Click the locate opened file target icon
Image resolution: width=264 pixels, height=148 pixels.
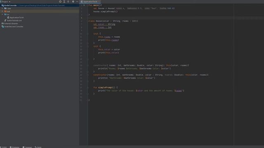(60, 2)
